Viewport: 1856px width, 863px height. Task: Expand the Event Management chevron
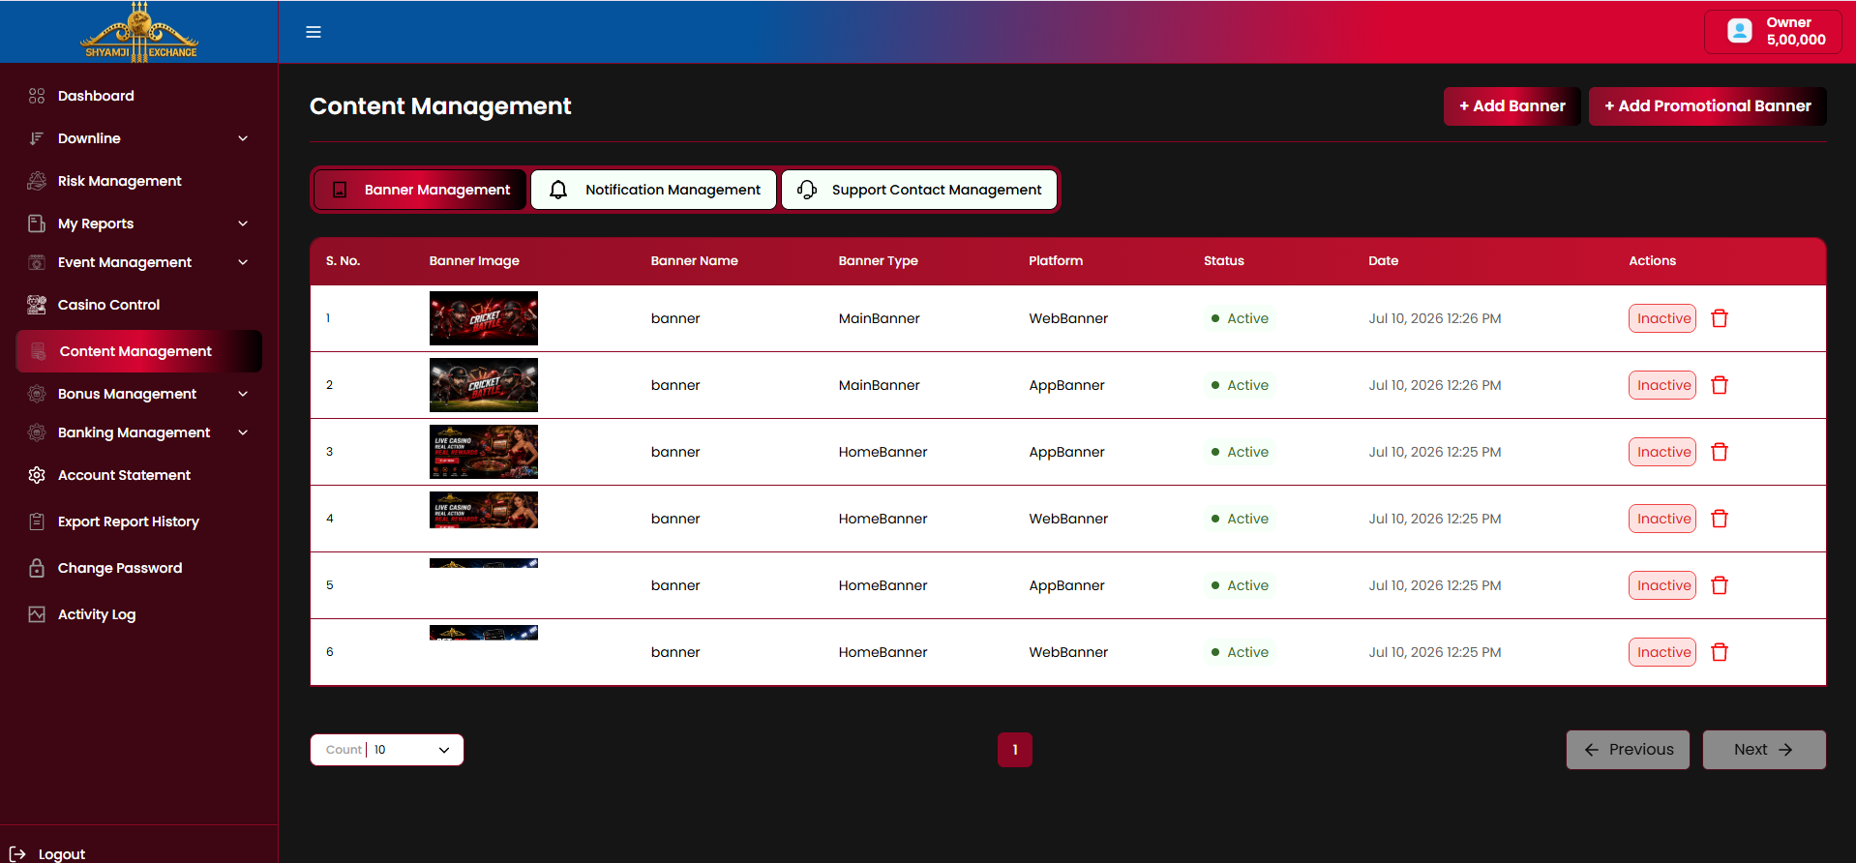(243, 262)
